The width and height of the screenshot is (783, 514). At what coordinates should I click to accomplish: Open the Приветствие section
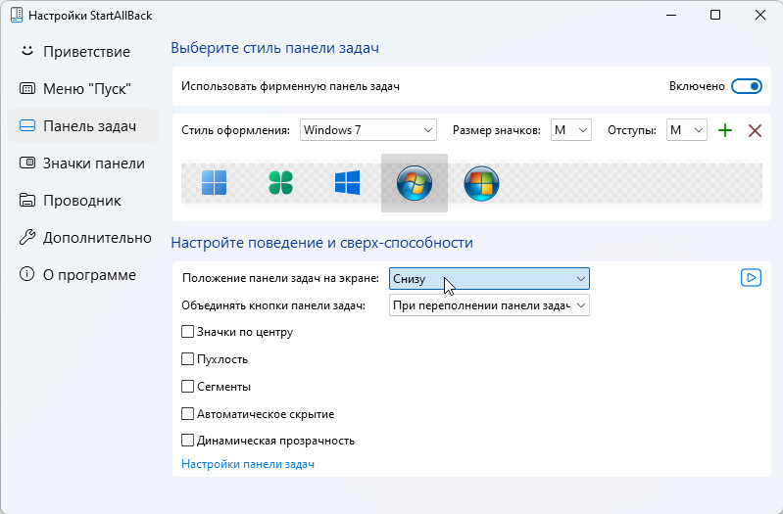(x=83, y=51)
